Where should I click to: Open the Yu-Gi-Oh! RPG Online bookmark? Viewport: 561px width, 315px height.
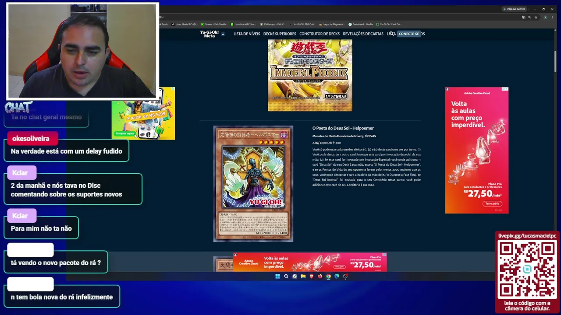(302, 24)
